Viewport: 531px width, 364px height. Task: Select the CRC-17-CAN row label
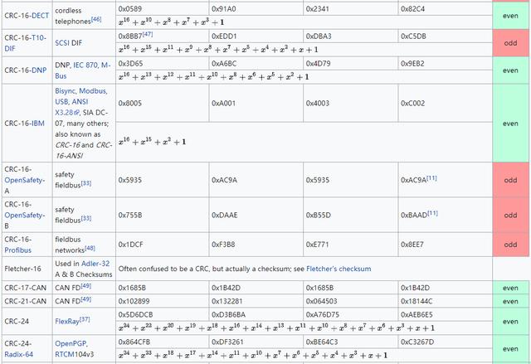26,288
